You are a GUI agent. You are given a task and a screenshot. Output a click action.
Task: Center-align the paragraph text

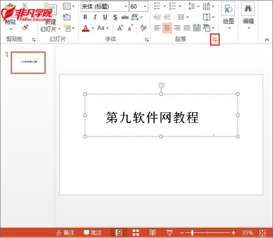click(x=167, y=28)
